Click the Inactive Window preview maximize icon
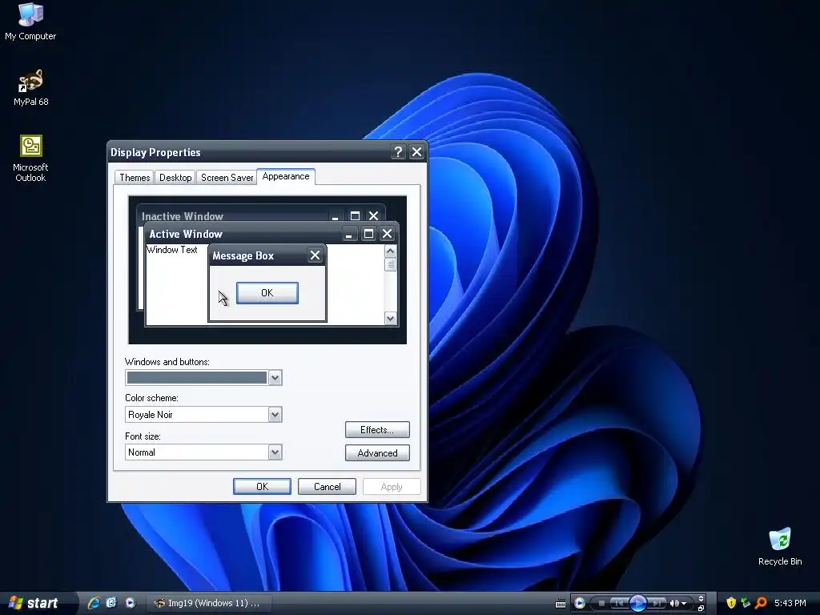 point(355,215)
